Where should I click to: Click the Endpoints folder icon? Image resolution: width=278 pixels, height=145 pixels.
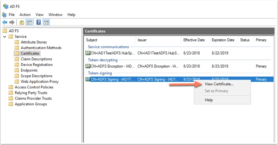pyautogui.click(x=17, y=70)
